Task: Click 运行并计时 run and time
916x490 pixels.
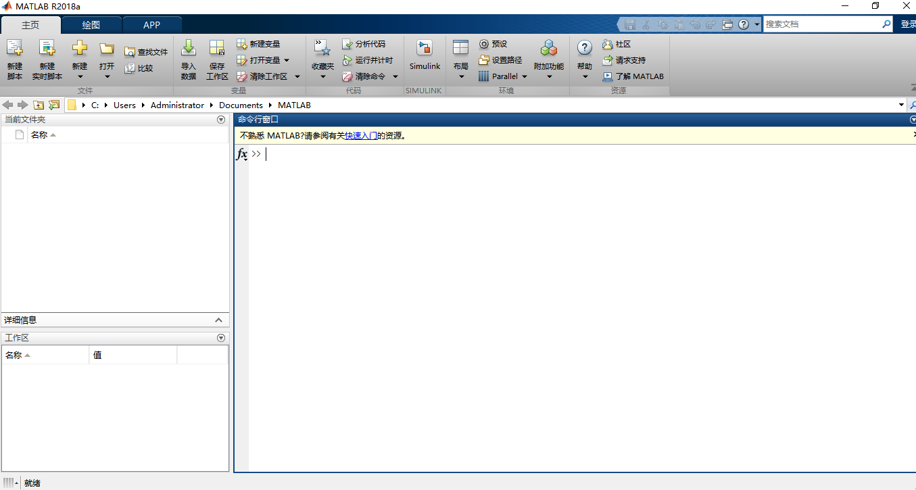Action: 367,60
